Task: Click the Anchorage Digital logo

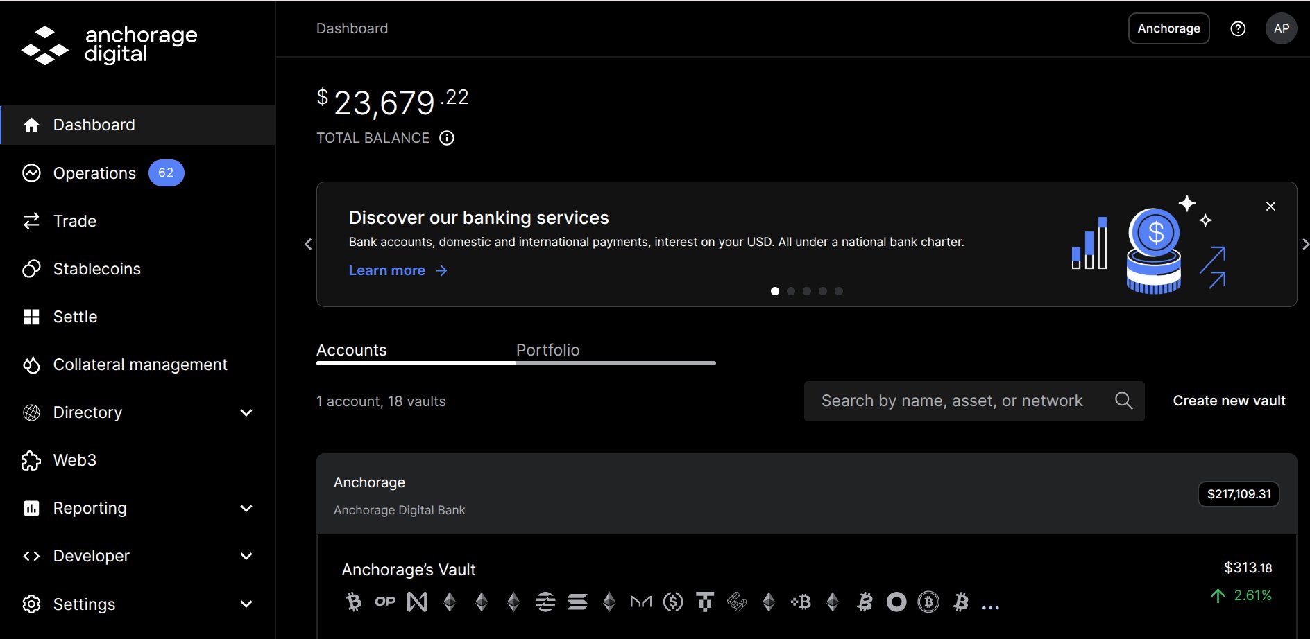Action: pos(110,45)
